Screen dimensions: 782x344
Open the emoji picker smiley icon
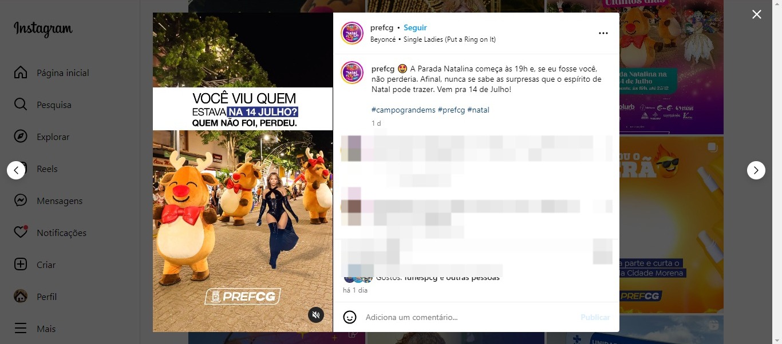350,317
